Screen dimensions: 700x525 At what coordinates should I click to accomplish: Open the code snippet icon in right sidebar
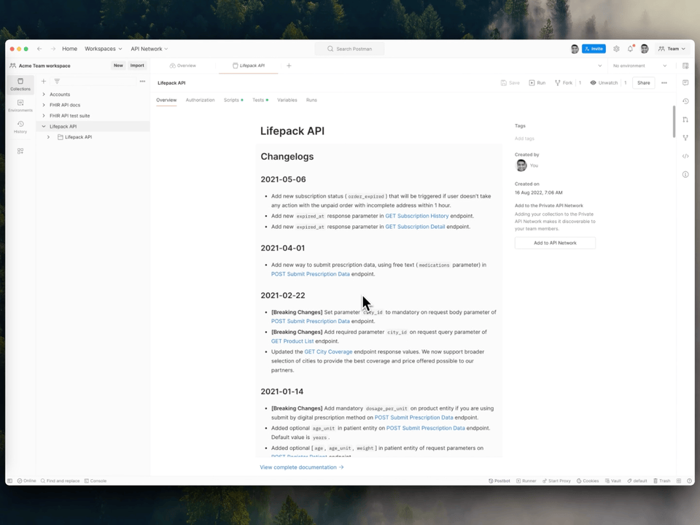[685, 156]
